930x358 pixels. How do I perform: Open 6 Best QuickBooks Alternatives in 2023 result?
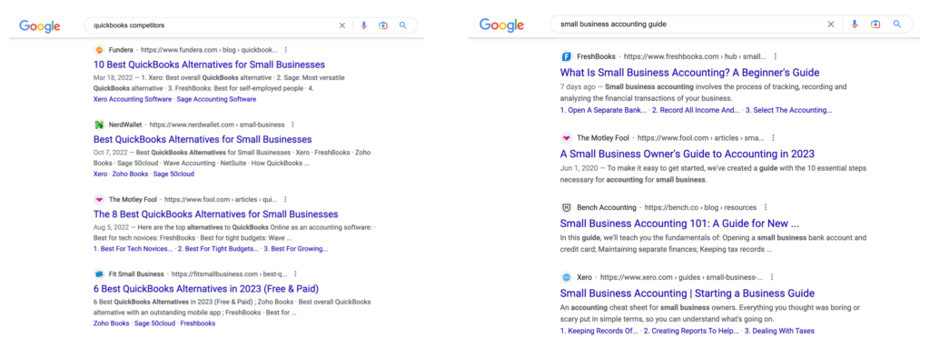[206, 289]
